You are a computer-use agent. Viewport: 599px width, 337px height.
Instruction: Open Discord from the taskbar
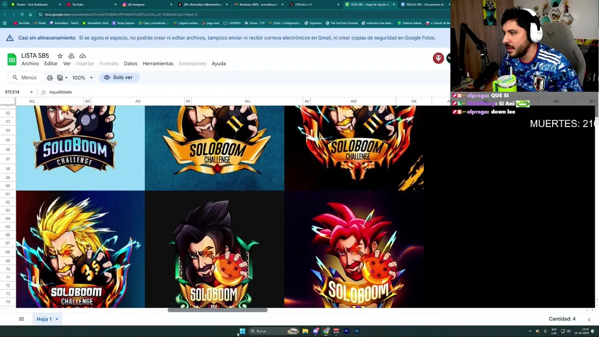(x=316, y=331)
